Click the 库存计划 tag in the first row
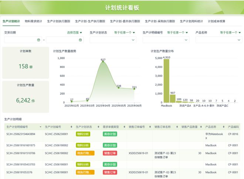The width and height of the screenshot is (244, 179). coord(110,134)
